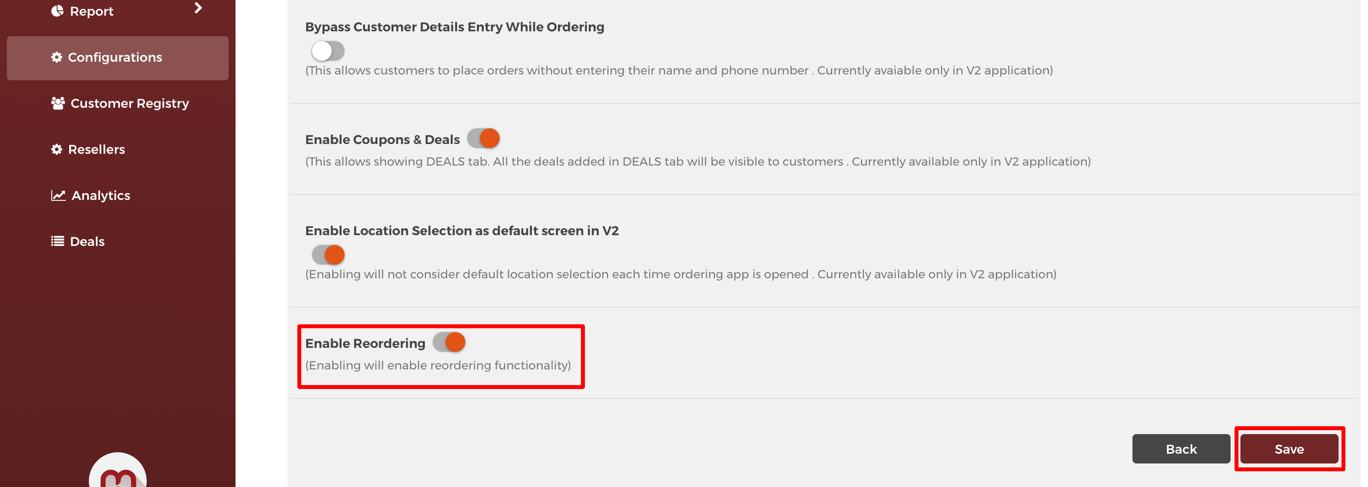
Task: Click the Report pie chart icon
Action: [57, 11]
